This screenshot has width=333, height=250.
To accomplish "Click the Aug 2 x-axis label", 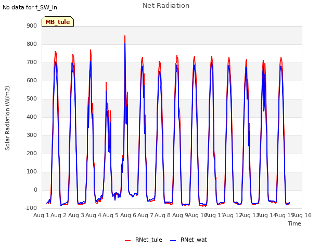I will click(x=59, y=215).
